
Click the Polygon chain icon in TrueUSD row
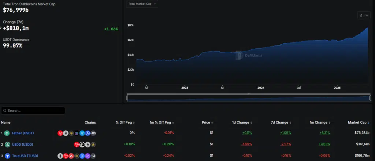pyautogui.click(x=88, y=156)
